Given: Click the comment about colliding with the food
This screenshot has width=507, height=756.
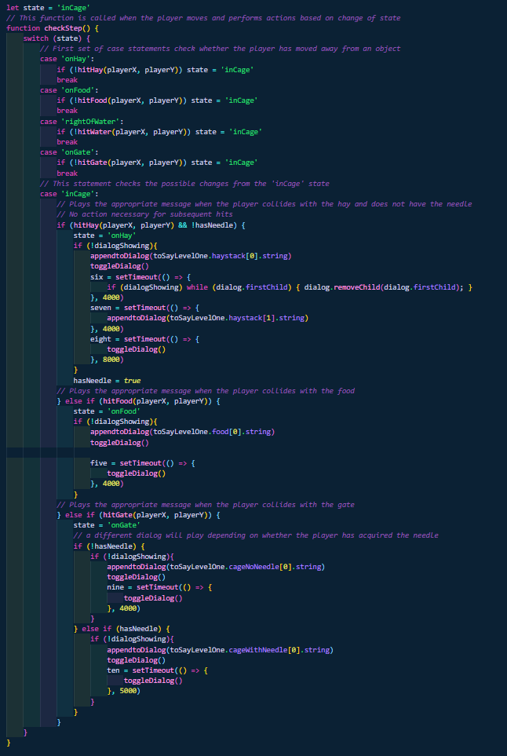Looking at the screenshot, I should (x=206, y=390).
